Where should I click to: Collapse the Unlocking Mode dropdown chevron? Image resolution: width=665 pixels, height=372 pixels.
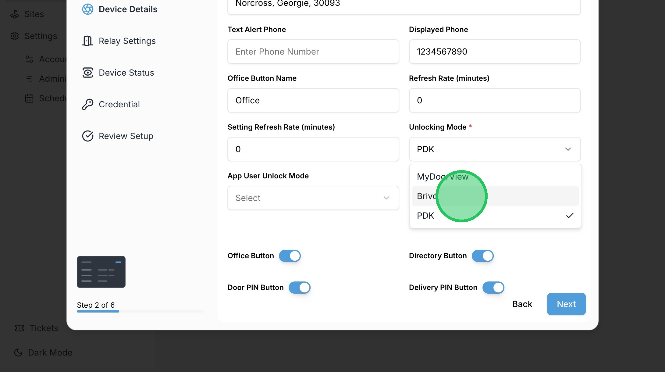568,149
